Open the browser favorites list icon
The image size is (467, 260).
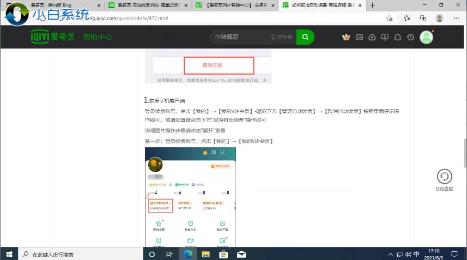pos(407,18)
